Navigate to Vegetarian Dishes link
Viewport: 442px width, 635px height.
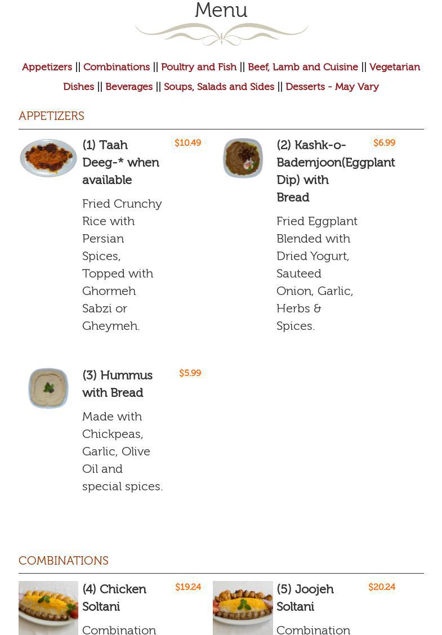394,67
